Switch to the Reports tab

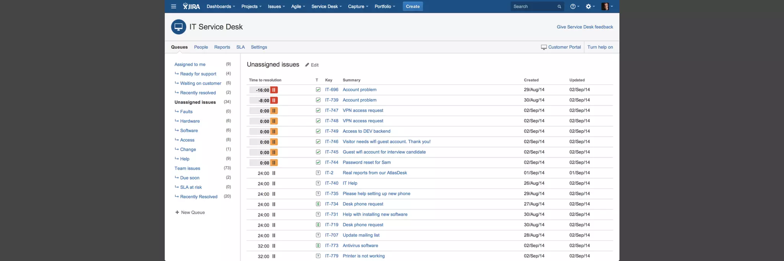pyautogui.click(x=222, y=47)
